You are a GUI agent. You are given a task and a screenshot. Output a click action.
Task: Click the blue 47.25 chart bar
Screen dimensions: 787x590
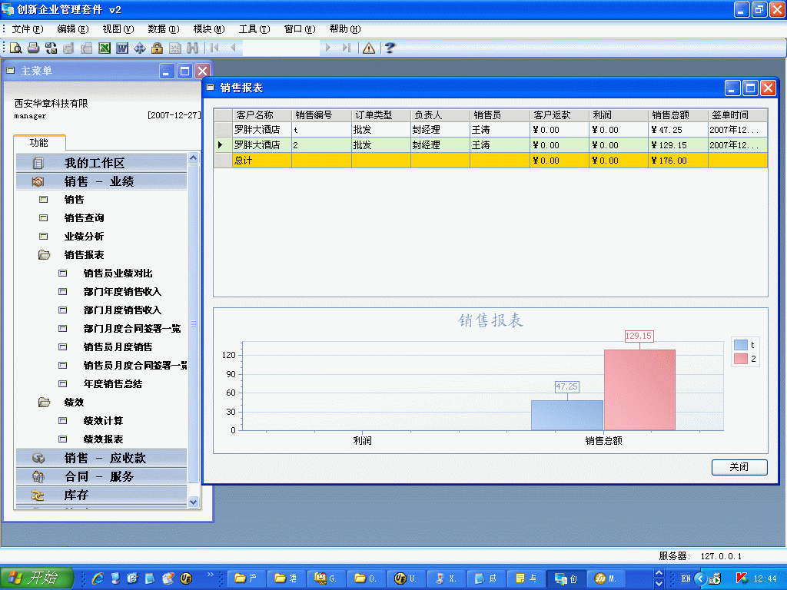[x=567, y=415]
